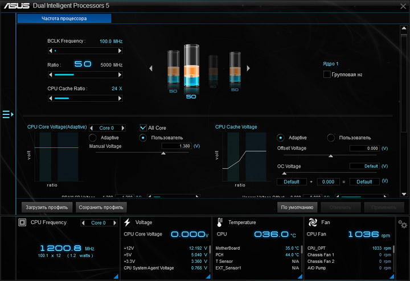Image resolution: width=410 pixels, height=281 pixels.
Task: Click the Temperature thermometer icon
Action: [220, 222]
